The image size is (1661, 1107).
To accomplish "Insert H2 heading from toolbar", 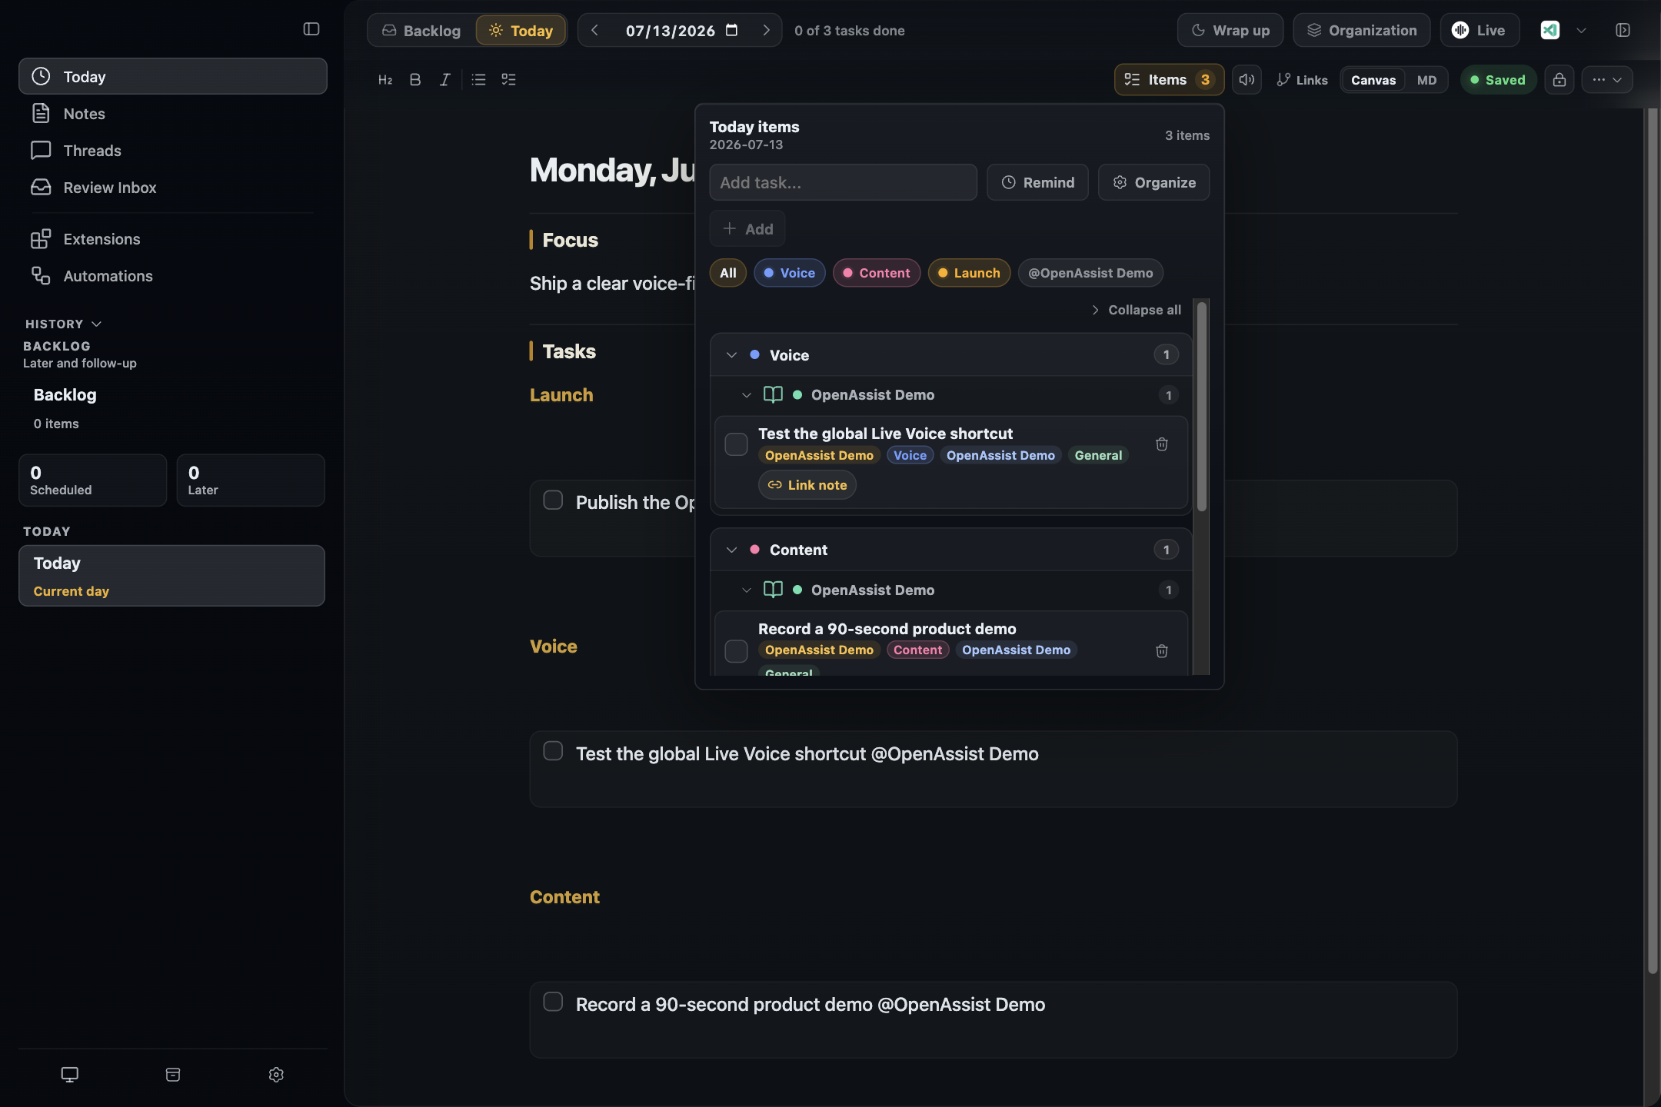I will (385, 80).
